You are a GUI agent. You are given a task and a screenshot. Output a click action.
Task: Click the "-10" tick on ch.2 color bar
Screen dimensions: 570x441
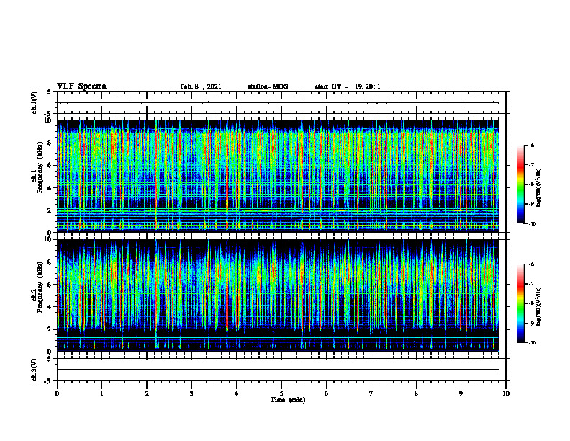(x=533, y=343)
